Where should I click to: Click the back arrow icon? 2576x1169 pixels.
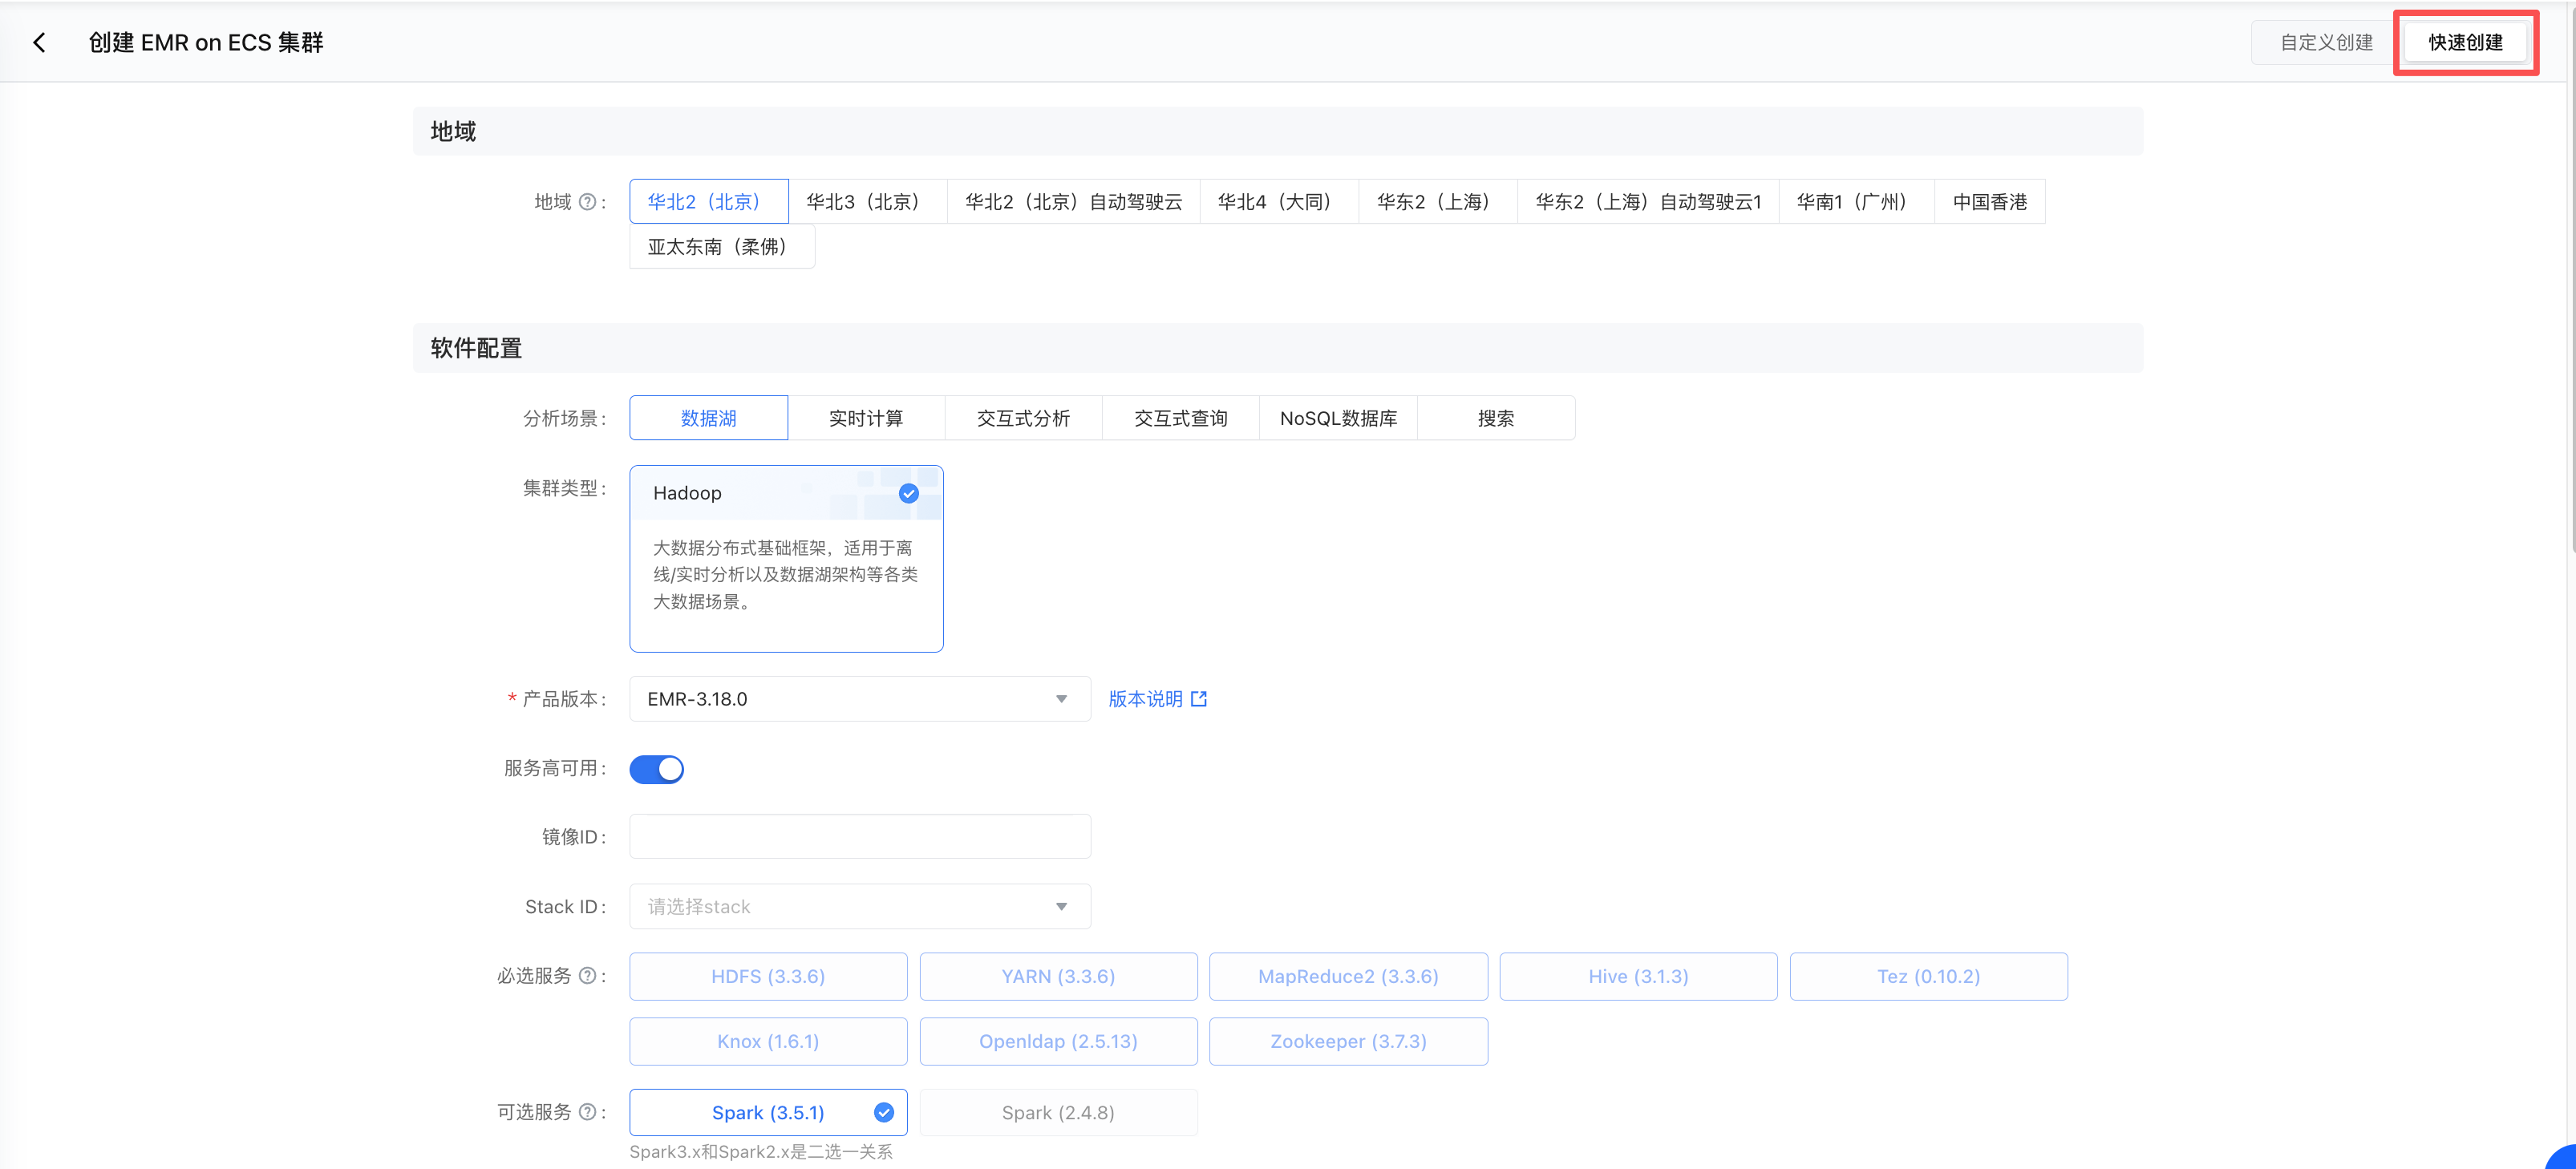[x=39, y=42]
